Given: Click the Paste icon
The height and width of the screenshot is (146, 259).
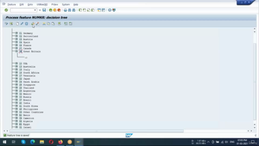Looking at the screenshot, I should click(53, 24).
